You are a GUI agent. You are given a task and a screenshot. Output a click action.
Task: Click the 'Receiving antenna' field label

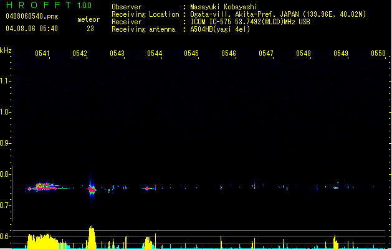pyautogui.click(x=143, y=29)
